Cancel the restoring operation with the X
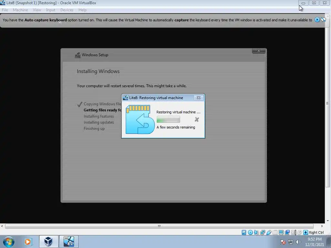This screenshot has height=248, width=331. (x=197, y=119)
